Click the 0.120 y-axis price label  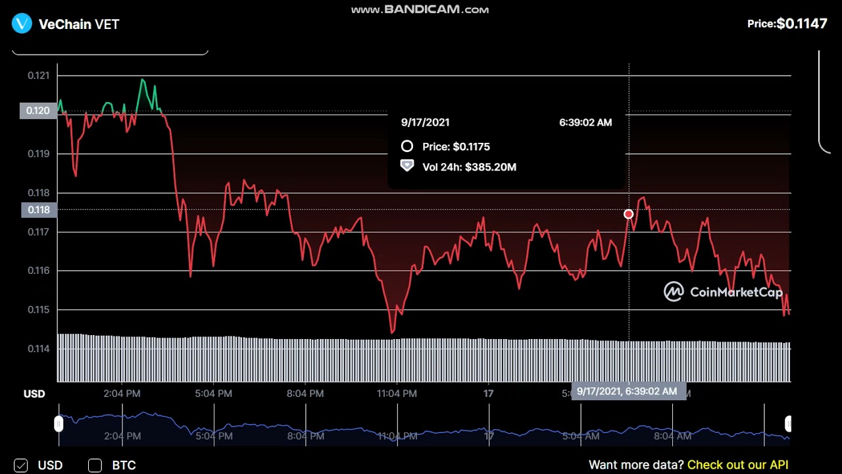[37, 111]
